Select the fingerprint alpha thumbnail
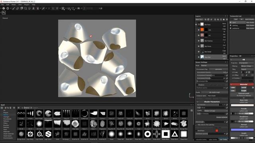This screenshot has height=143, width=255. click(x=102, y=124)
